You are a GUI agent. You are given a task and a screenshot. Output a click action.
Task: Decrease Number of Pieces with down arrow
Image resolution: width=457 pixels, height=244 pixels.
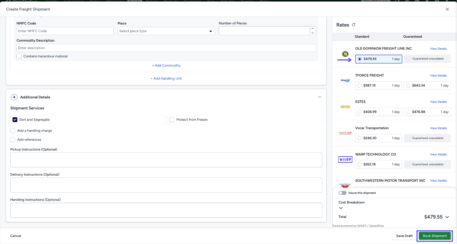[313, 33]
